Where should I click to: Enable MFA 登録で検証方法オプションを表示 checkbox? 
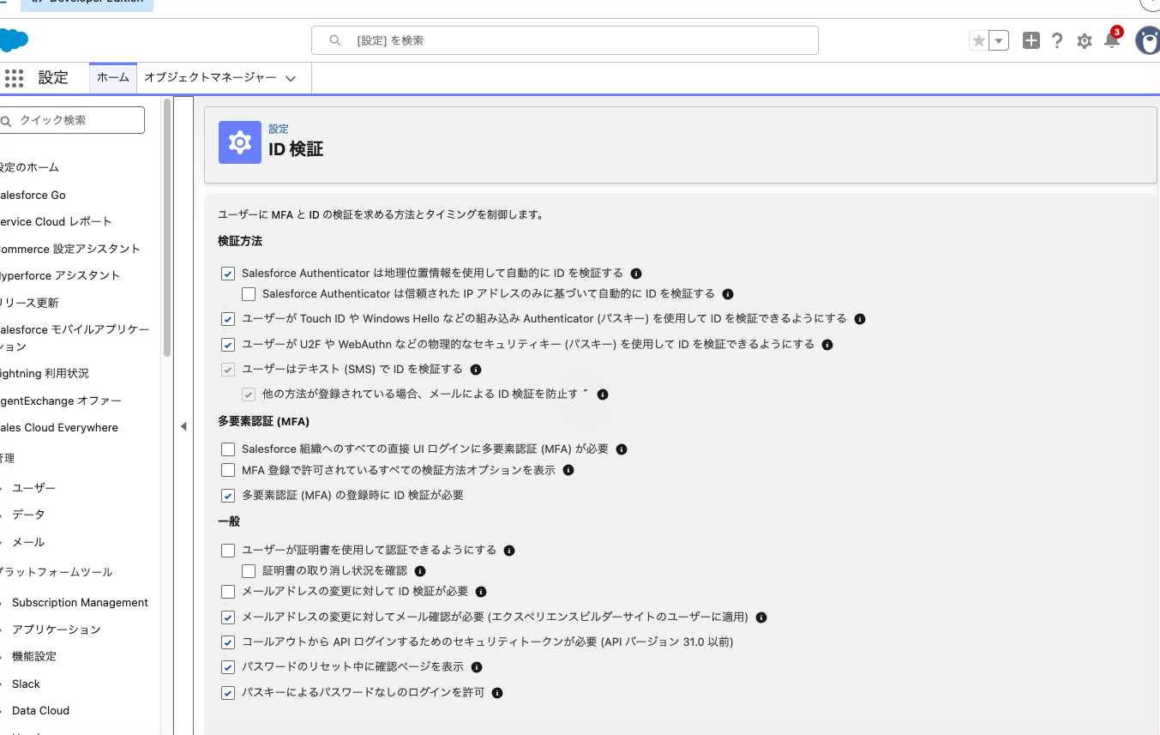(x=228, y=470)
